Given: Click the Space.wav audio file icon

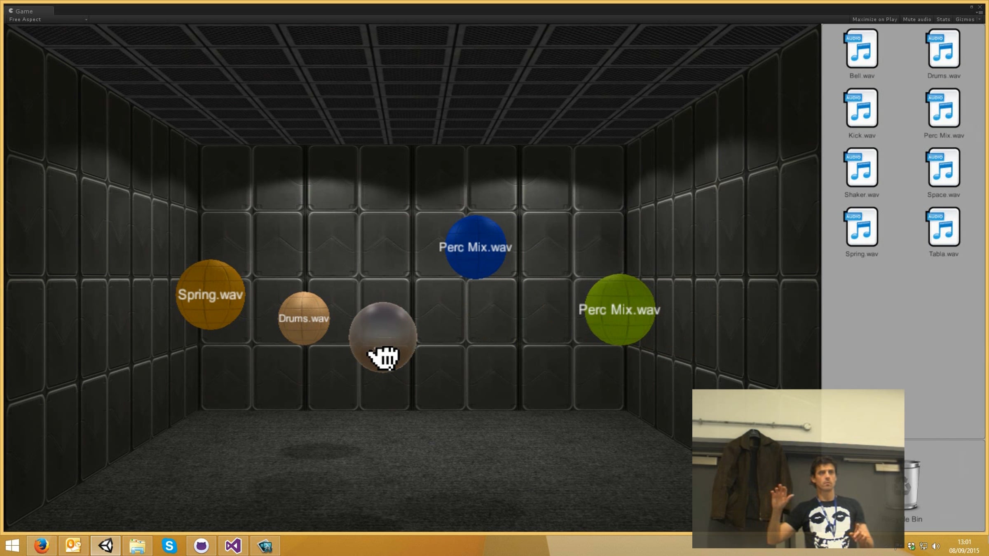Looking at the screenshot, I should tap(944, 168).
